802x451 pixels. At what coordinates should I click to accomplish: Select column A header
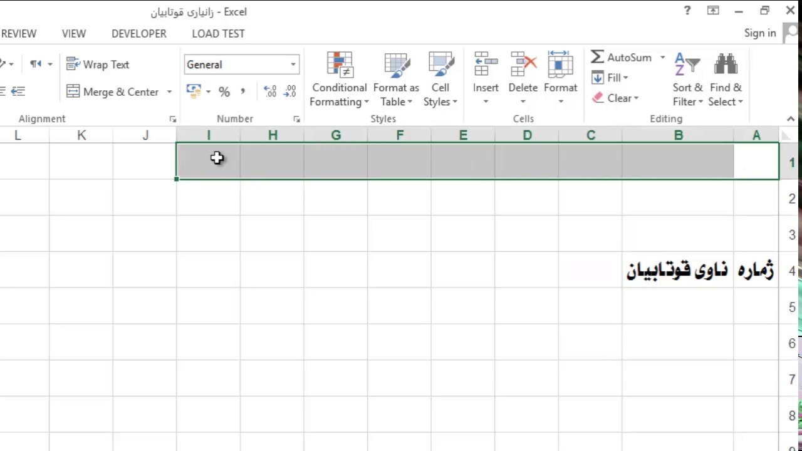click(x=756, y=135)
